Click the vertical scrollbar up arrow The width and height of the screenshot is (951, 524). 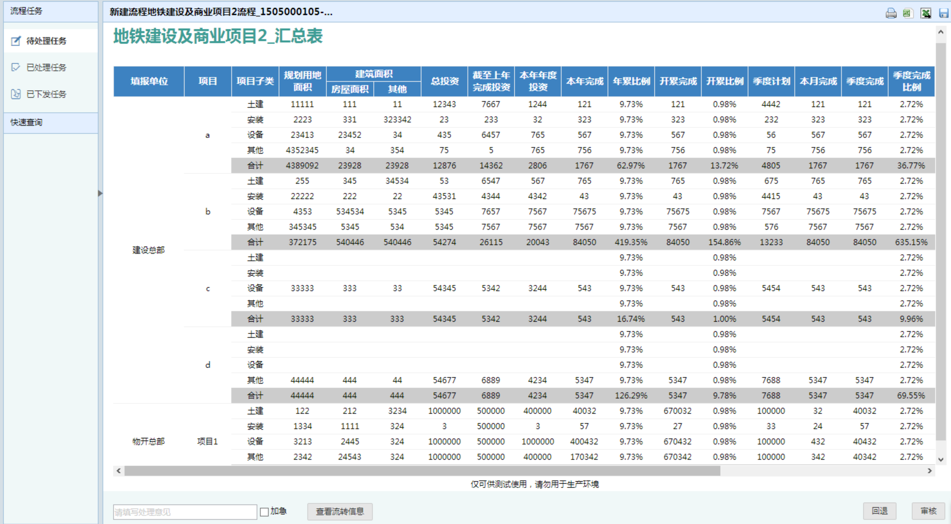[x=941, y=32]
